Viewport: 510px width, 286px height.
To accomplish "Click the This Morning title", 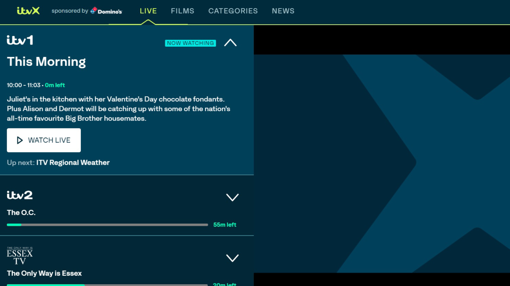I will click(x=46, y=62).
